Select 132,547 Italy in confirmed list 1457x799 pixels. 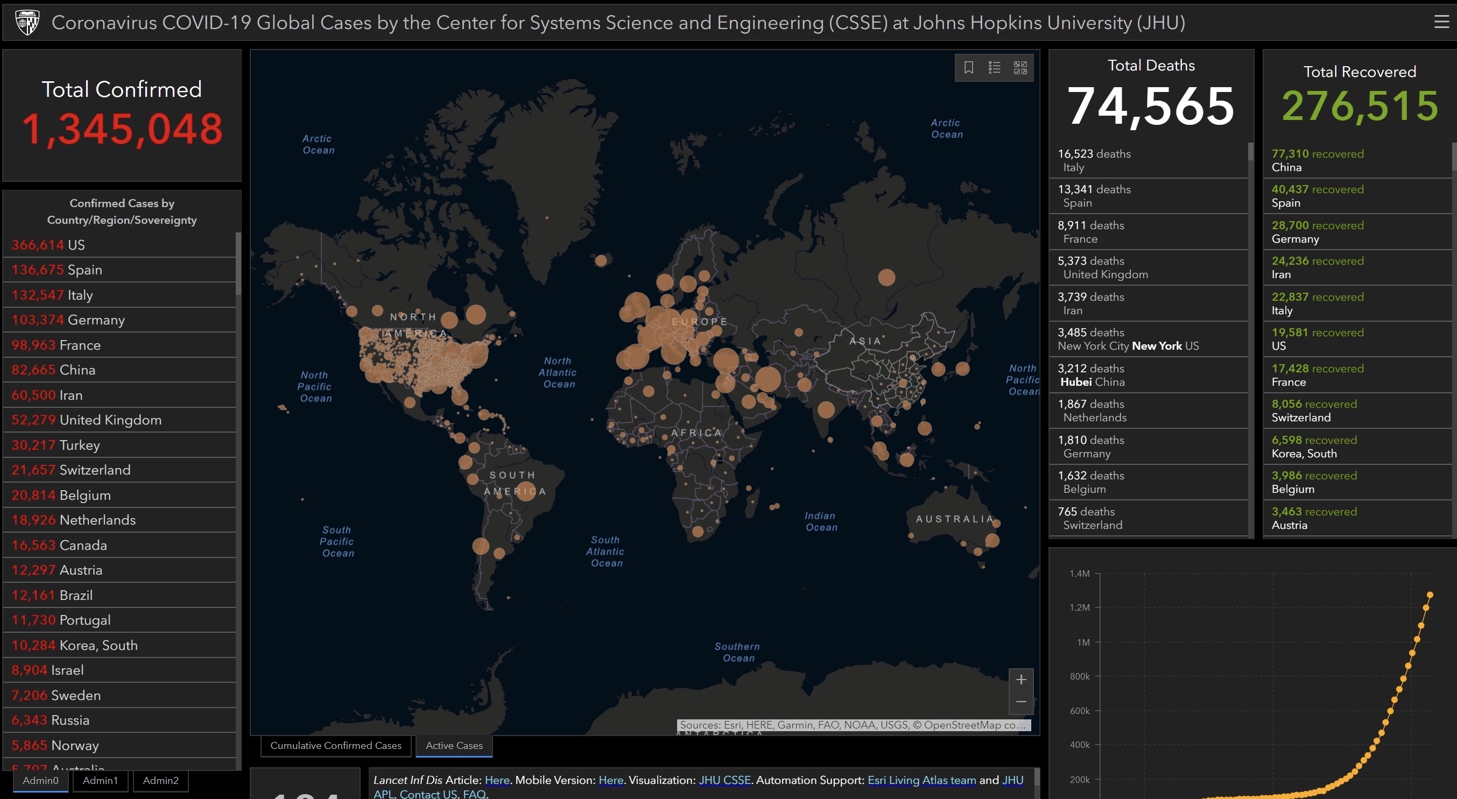click(x=119, y=295)
